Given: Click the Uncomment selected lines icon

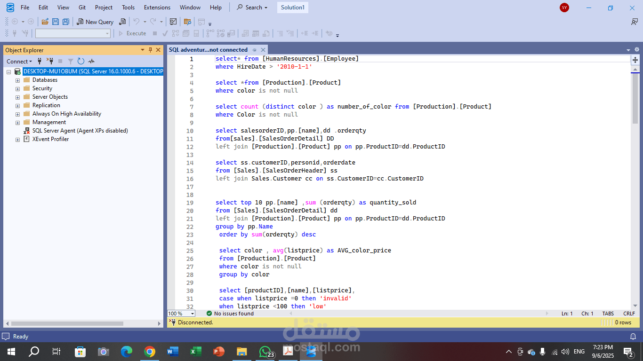Looking at the screenshot, I should coord(290,33).
